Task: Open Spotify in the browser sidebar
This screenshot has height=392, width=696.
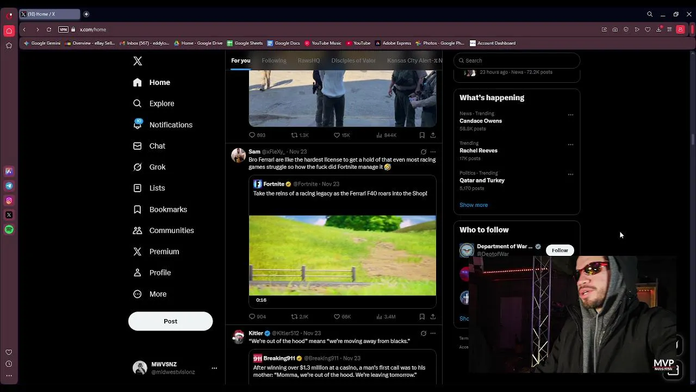Action: pyautogui.click(x=9, y=230)
